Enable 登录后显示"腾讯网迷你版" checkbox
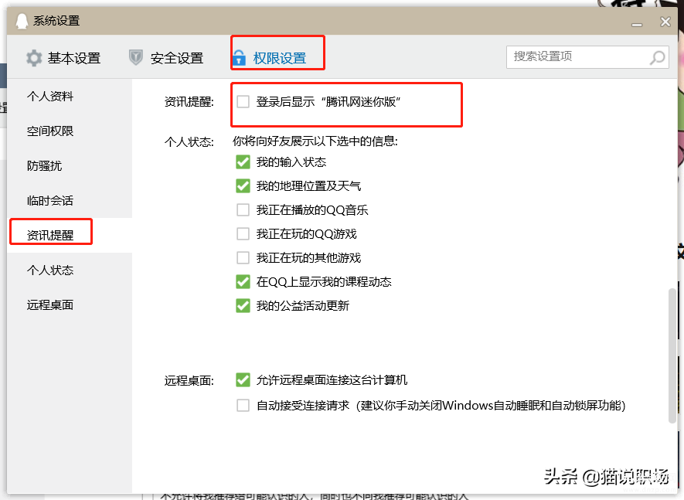 243,101
